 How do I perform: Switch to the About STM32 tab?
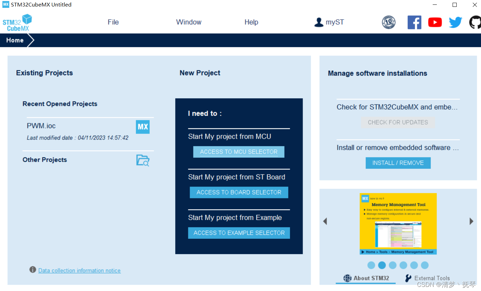pyautogui.click(x=366, y=278)
